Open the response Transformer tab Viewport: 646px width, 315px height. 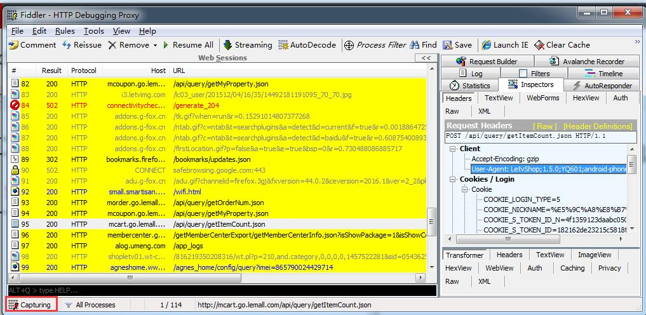click(465, 255)
